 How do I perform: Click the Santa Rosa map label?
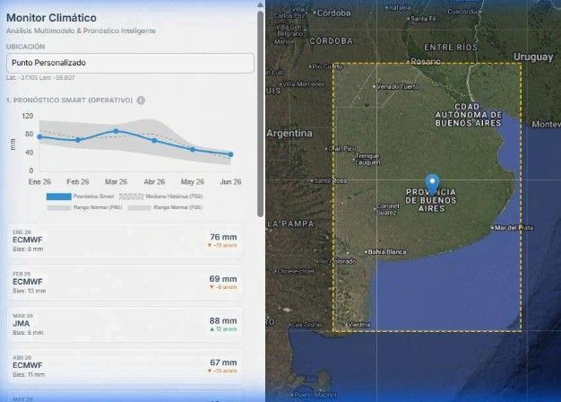(330, 180)
